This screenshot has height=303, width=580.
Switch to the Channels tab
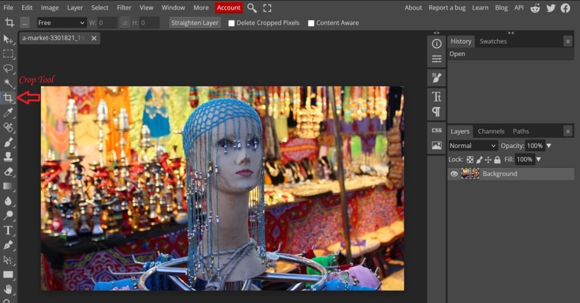(x=491, y=131)
